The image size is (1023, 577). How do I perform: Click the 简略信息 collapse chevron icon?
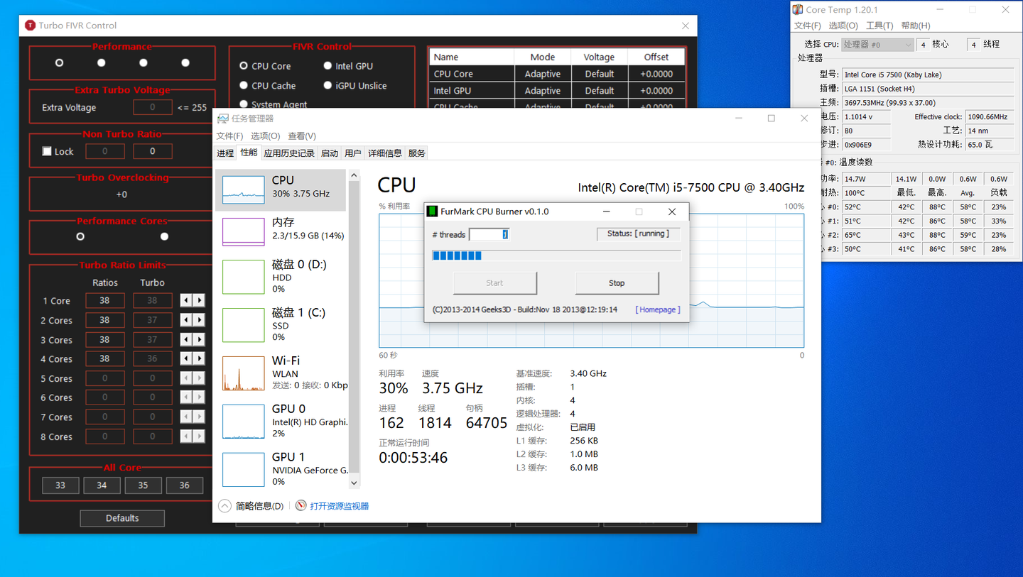pyautogui.click(x=225, y=506)
